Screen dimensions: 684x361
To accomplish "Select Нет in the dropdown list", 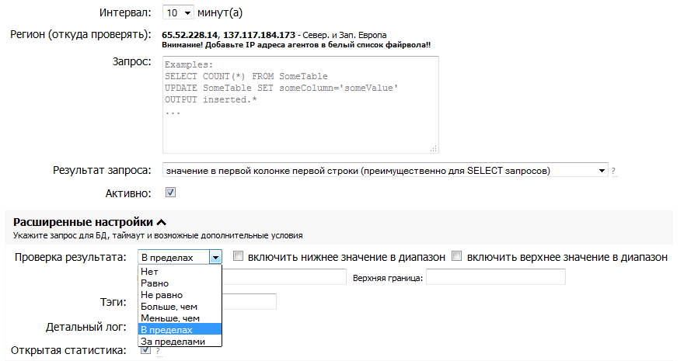I will click(x=180, y=272).
